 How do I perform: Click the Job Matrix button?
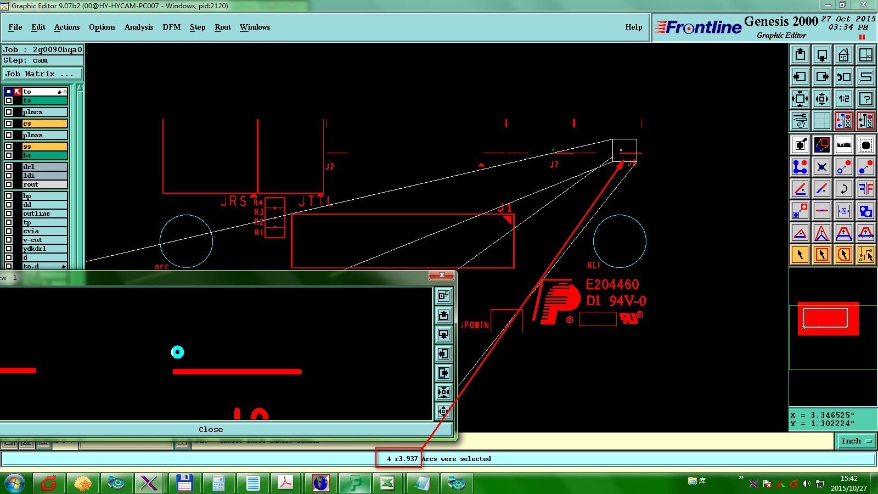pos(43,74)
